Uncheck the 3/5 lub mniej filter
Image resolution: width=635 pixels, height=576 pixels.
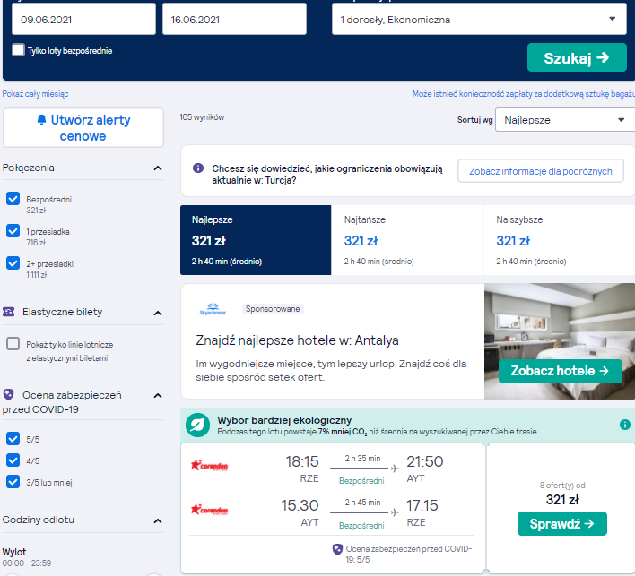(x=13, y=482)
